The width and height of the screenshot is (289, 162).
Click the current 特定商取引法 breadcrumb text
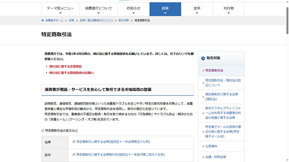(142, 20)
